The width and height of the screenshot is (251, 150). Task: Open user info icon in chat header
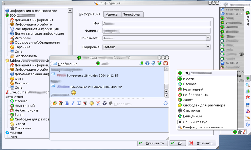coord(147,63)
